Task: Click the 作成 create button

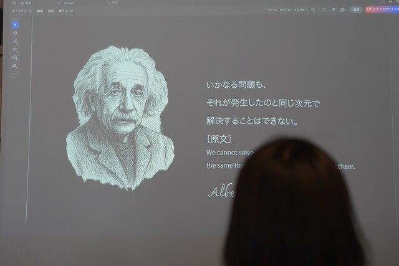Action: (x=113, y=2)
